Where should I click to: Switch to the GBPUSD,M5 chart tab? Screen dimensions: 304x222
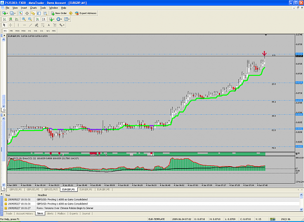pyautogui.click(x=33, y=189)
